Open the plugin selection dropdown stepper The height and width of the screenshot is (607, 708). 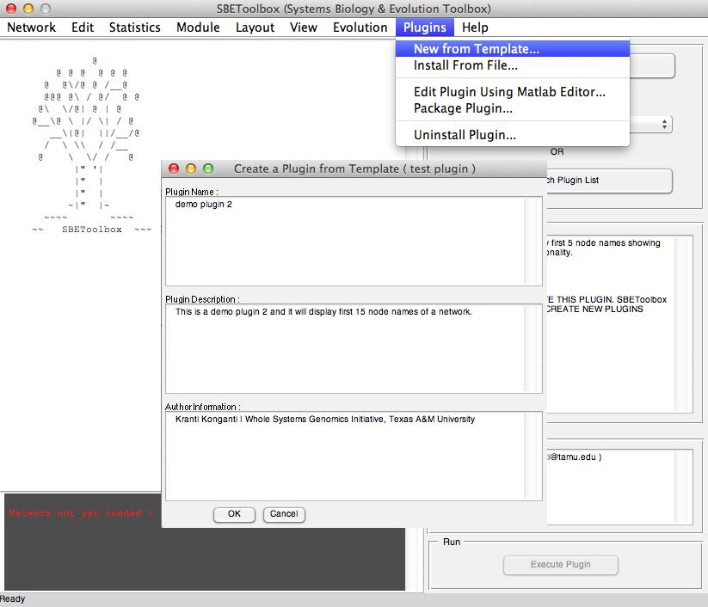pyautogui.click(x=664, y=124)
